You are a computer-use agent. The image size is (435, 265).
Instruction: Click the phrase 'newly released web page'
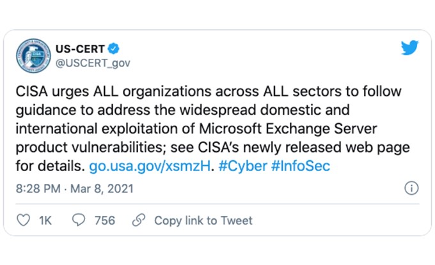pos(326,148)
